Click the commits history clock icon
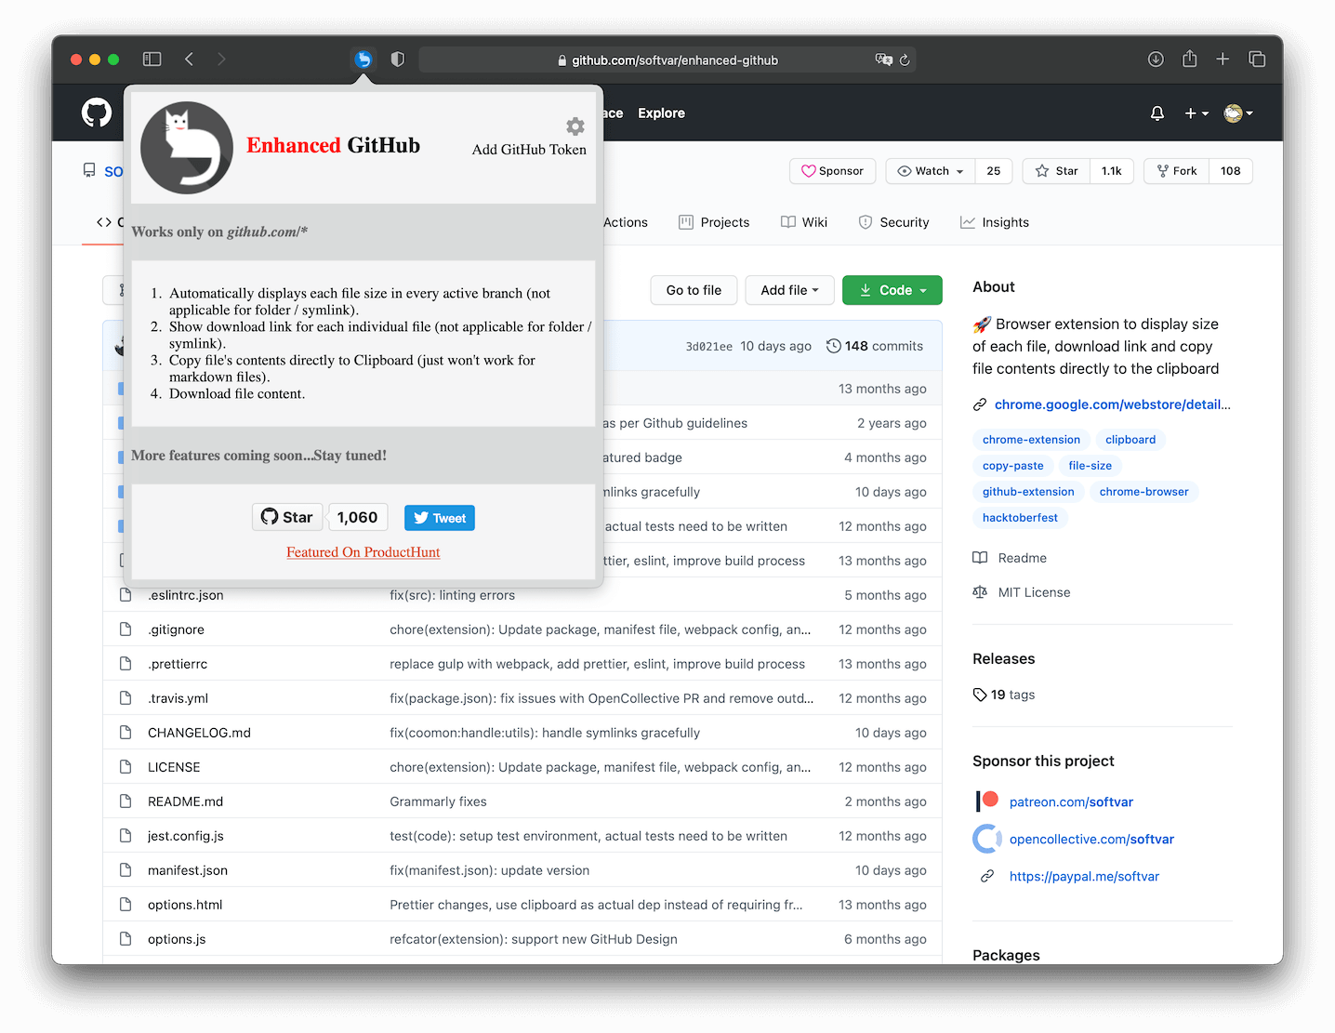Screen dimensions: 1335x1033 click(x=834, y=346)
